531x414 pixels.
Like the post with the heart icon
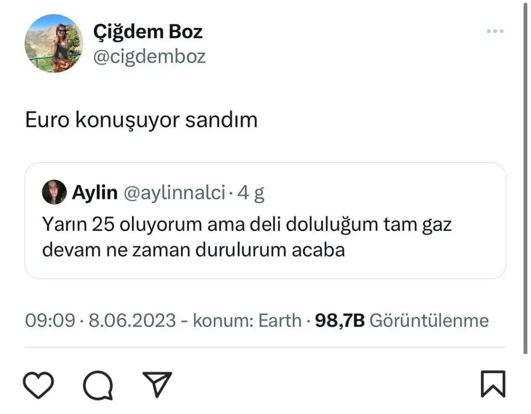[38, 385]
